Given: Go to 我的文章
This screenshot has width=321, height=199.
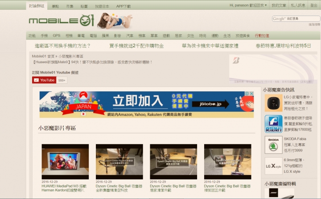Looking at the screenshot, I should [x=279, y=5].
